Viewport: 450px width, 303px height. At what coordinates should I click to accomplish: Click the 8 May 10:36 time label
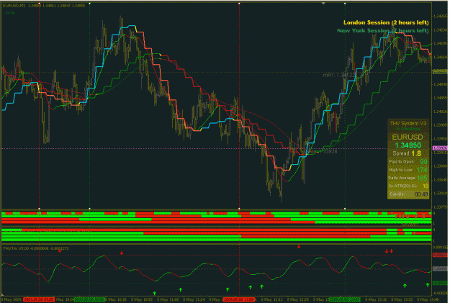pos(116,299)
